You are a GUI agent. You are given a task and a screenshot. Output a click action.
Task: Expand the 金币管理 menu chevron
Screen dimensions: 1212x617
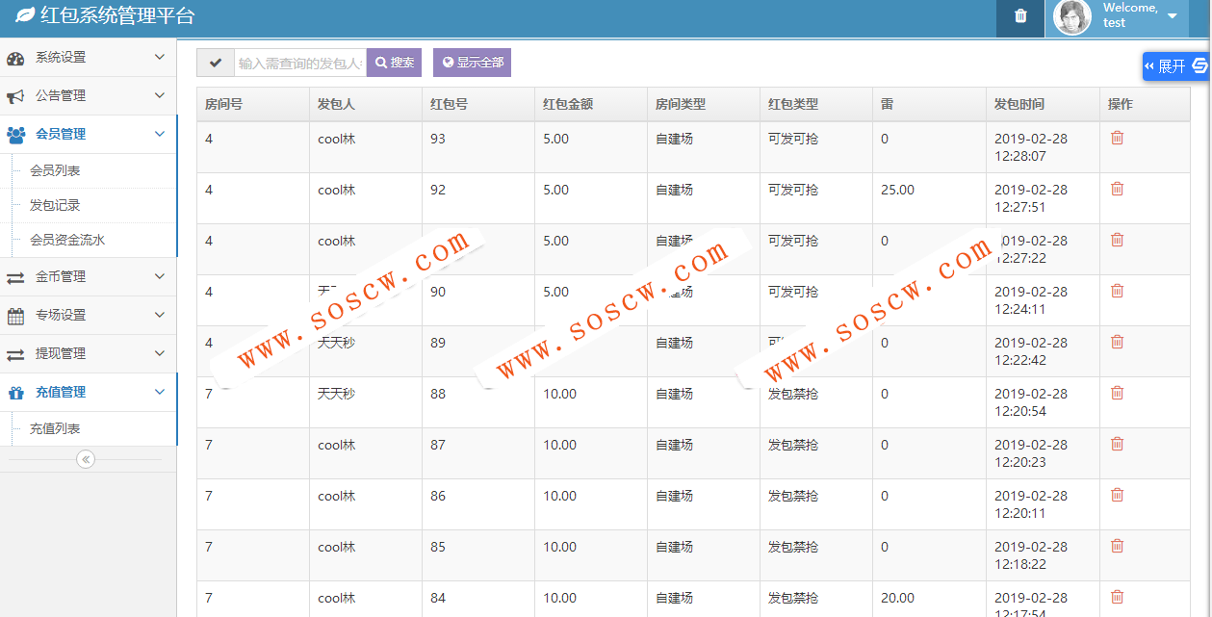[x=160, y=277]
